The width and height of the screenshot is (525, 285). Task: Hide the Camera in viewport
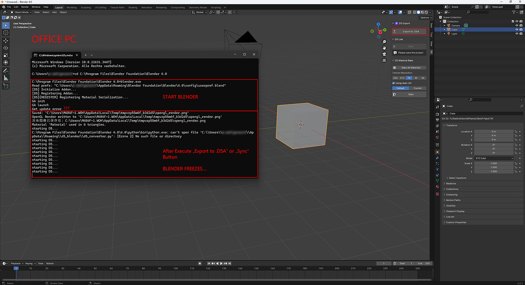click(x=516, y=25)
